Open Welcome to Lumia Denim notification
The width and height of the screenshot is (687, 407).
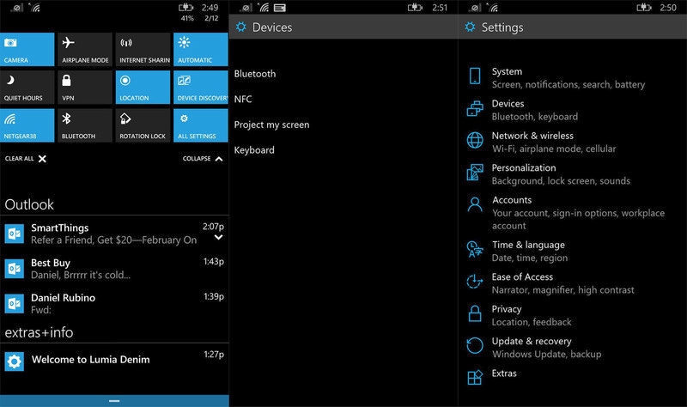point(114,361)
